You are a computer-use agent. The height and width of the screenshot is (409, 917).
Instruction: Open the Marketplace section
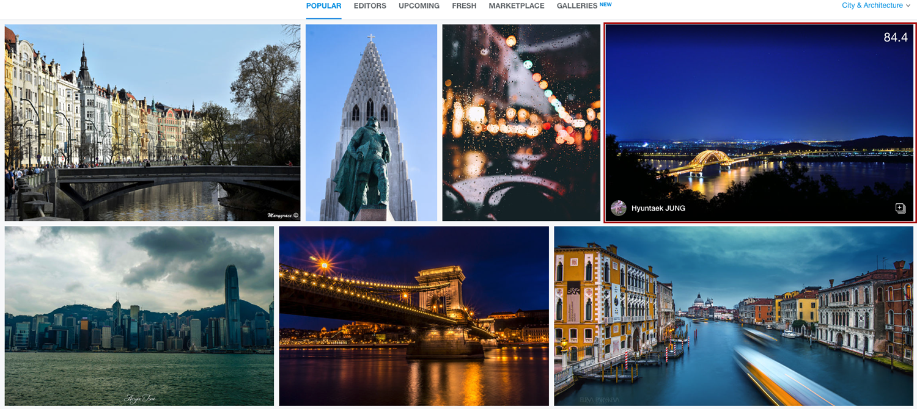coord(516,6)
